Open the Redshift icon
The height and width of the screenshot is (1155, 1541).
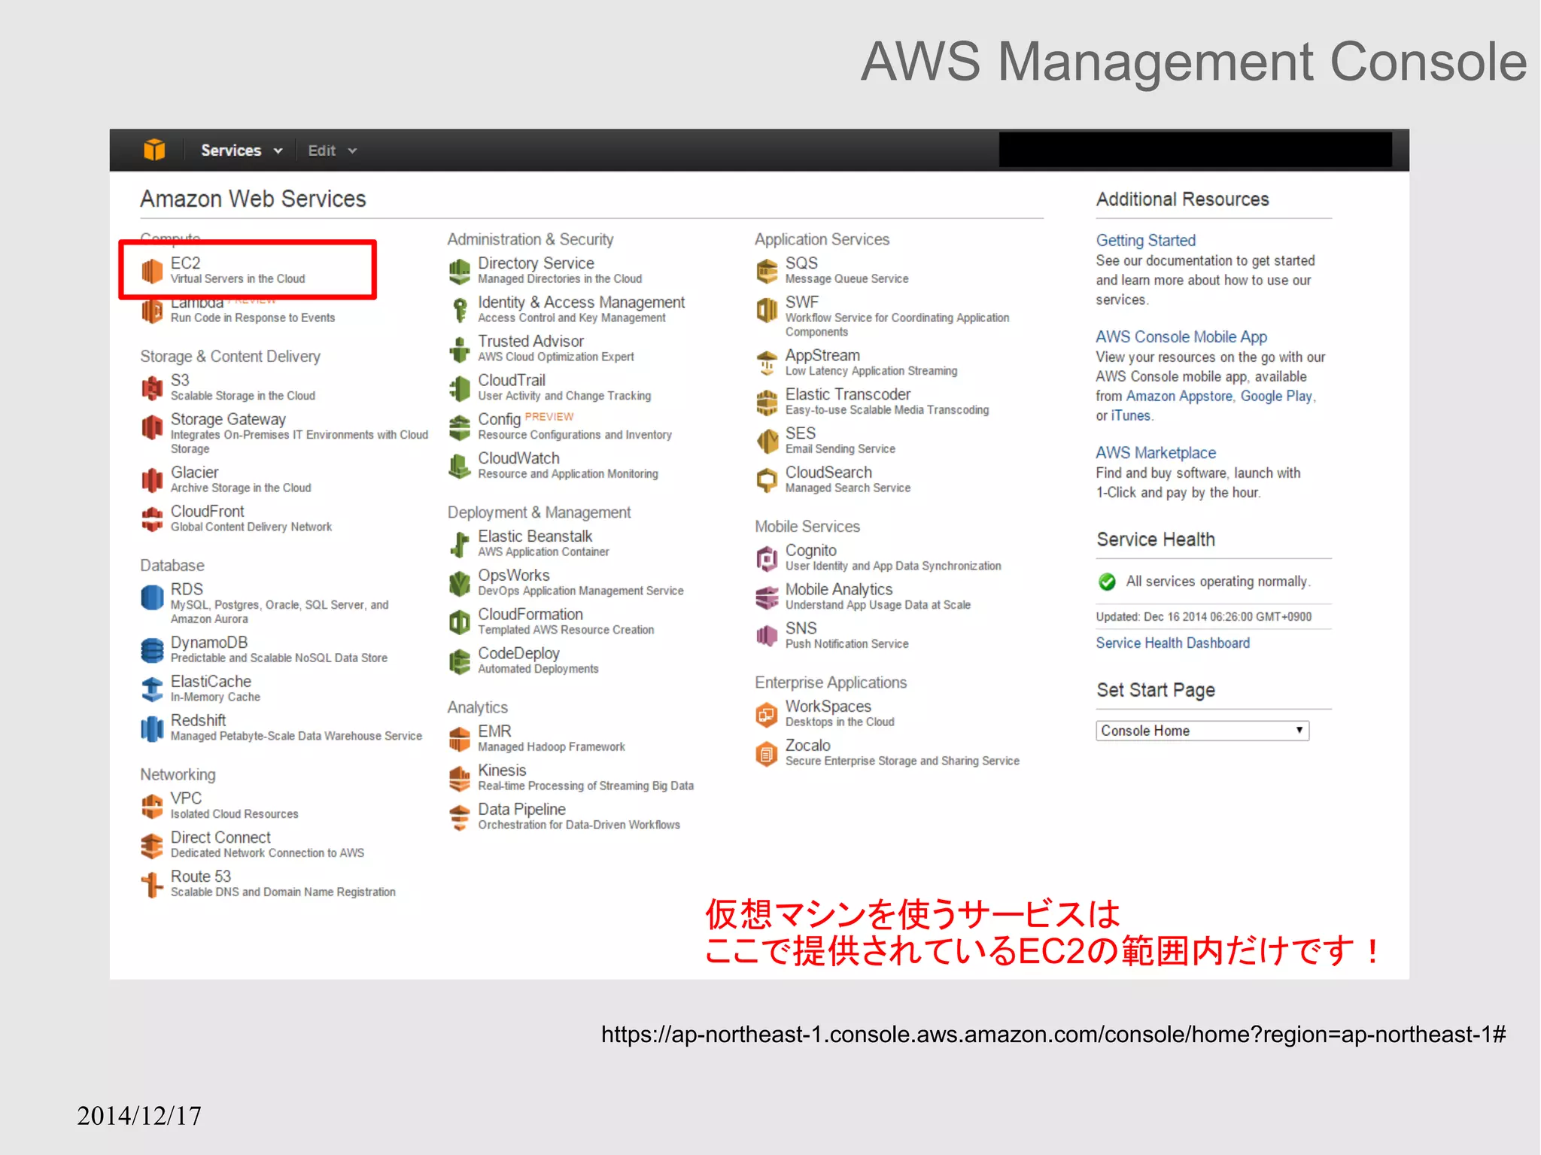pos(152,728)
